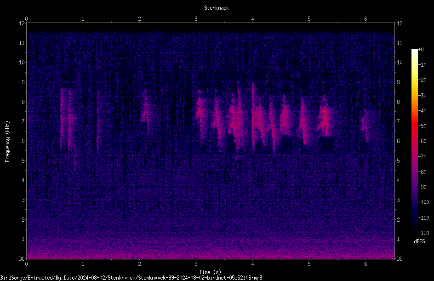Click the 3 second mark on bottom time axis
The width and height of the screenshot is (434, 281).
point(196,264)
